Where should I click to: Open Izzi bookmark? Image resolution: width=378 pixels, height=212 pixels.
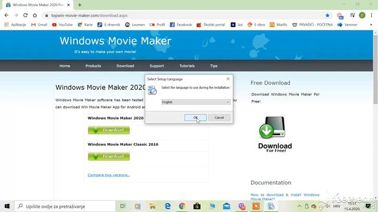click(x=237, y=25)
